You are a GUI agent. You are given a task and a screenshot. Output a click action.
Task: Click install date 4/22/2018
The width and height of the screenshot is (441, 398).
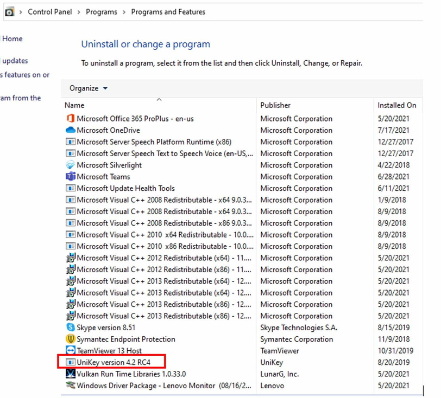point(393,165)
